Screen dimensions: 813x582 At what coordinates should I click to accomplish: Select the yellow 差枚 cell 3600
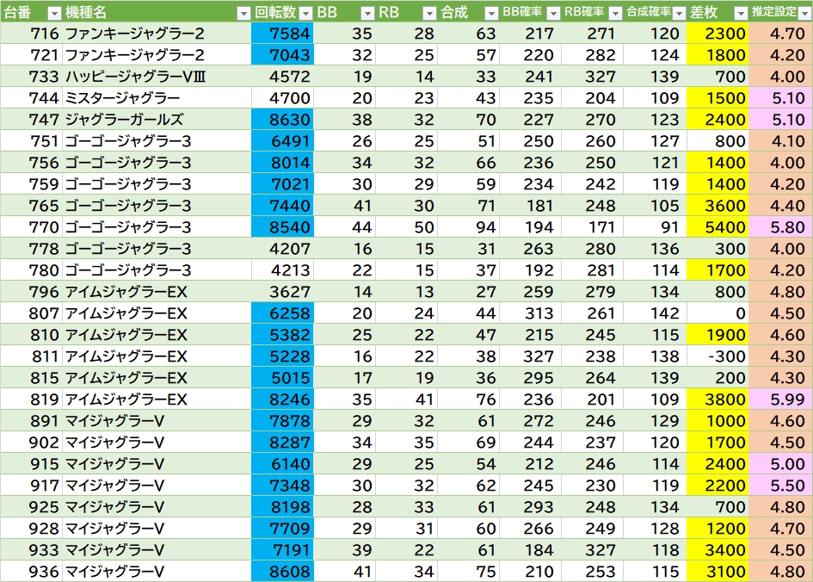pyautogui.click(x=718, y=206)
